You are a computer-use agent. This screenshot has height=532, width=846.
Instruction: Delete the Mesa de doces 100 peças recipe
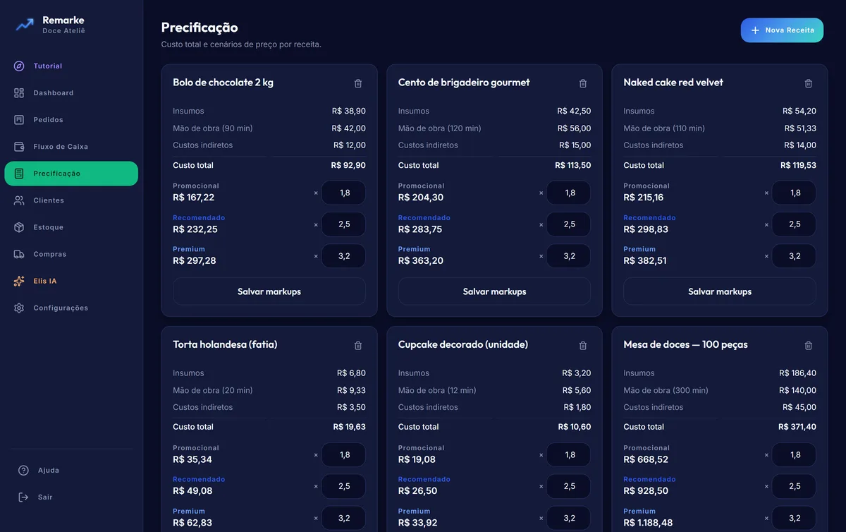click(x=809, y=346)
